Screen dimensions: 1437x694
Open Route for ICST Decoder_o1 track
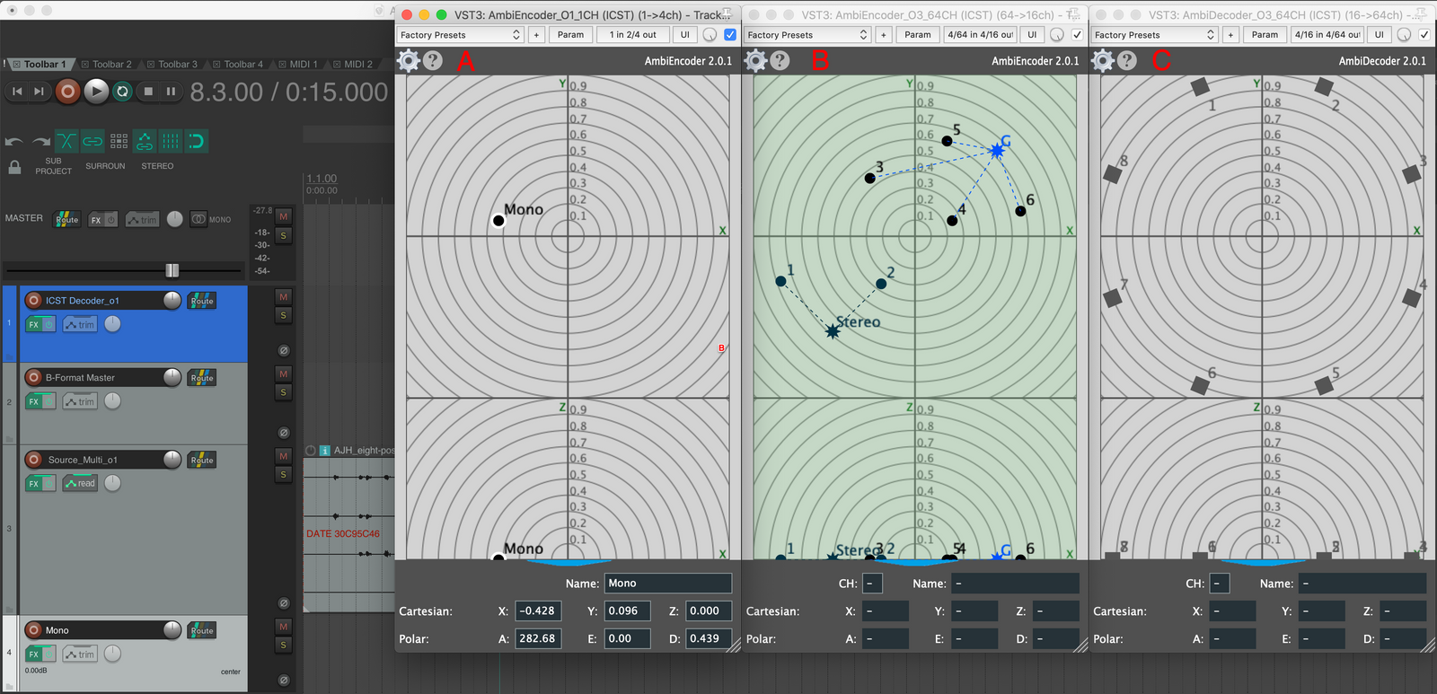tap(202, 301)
